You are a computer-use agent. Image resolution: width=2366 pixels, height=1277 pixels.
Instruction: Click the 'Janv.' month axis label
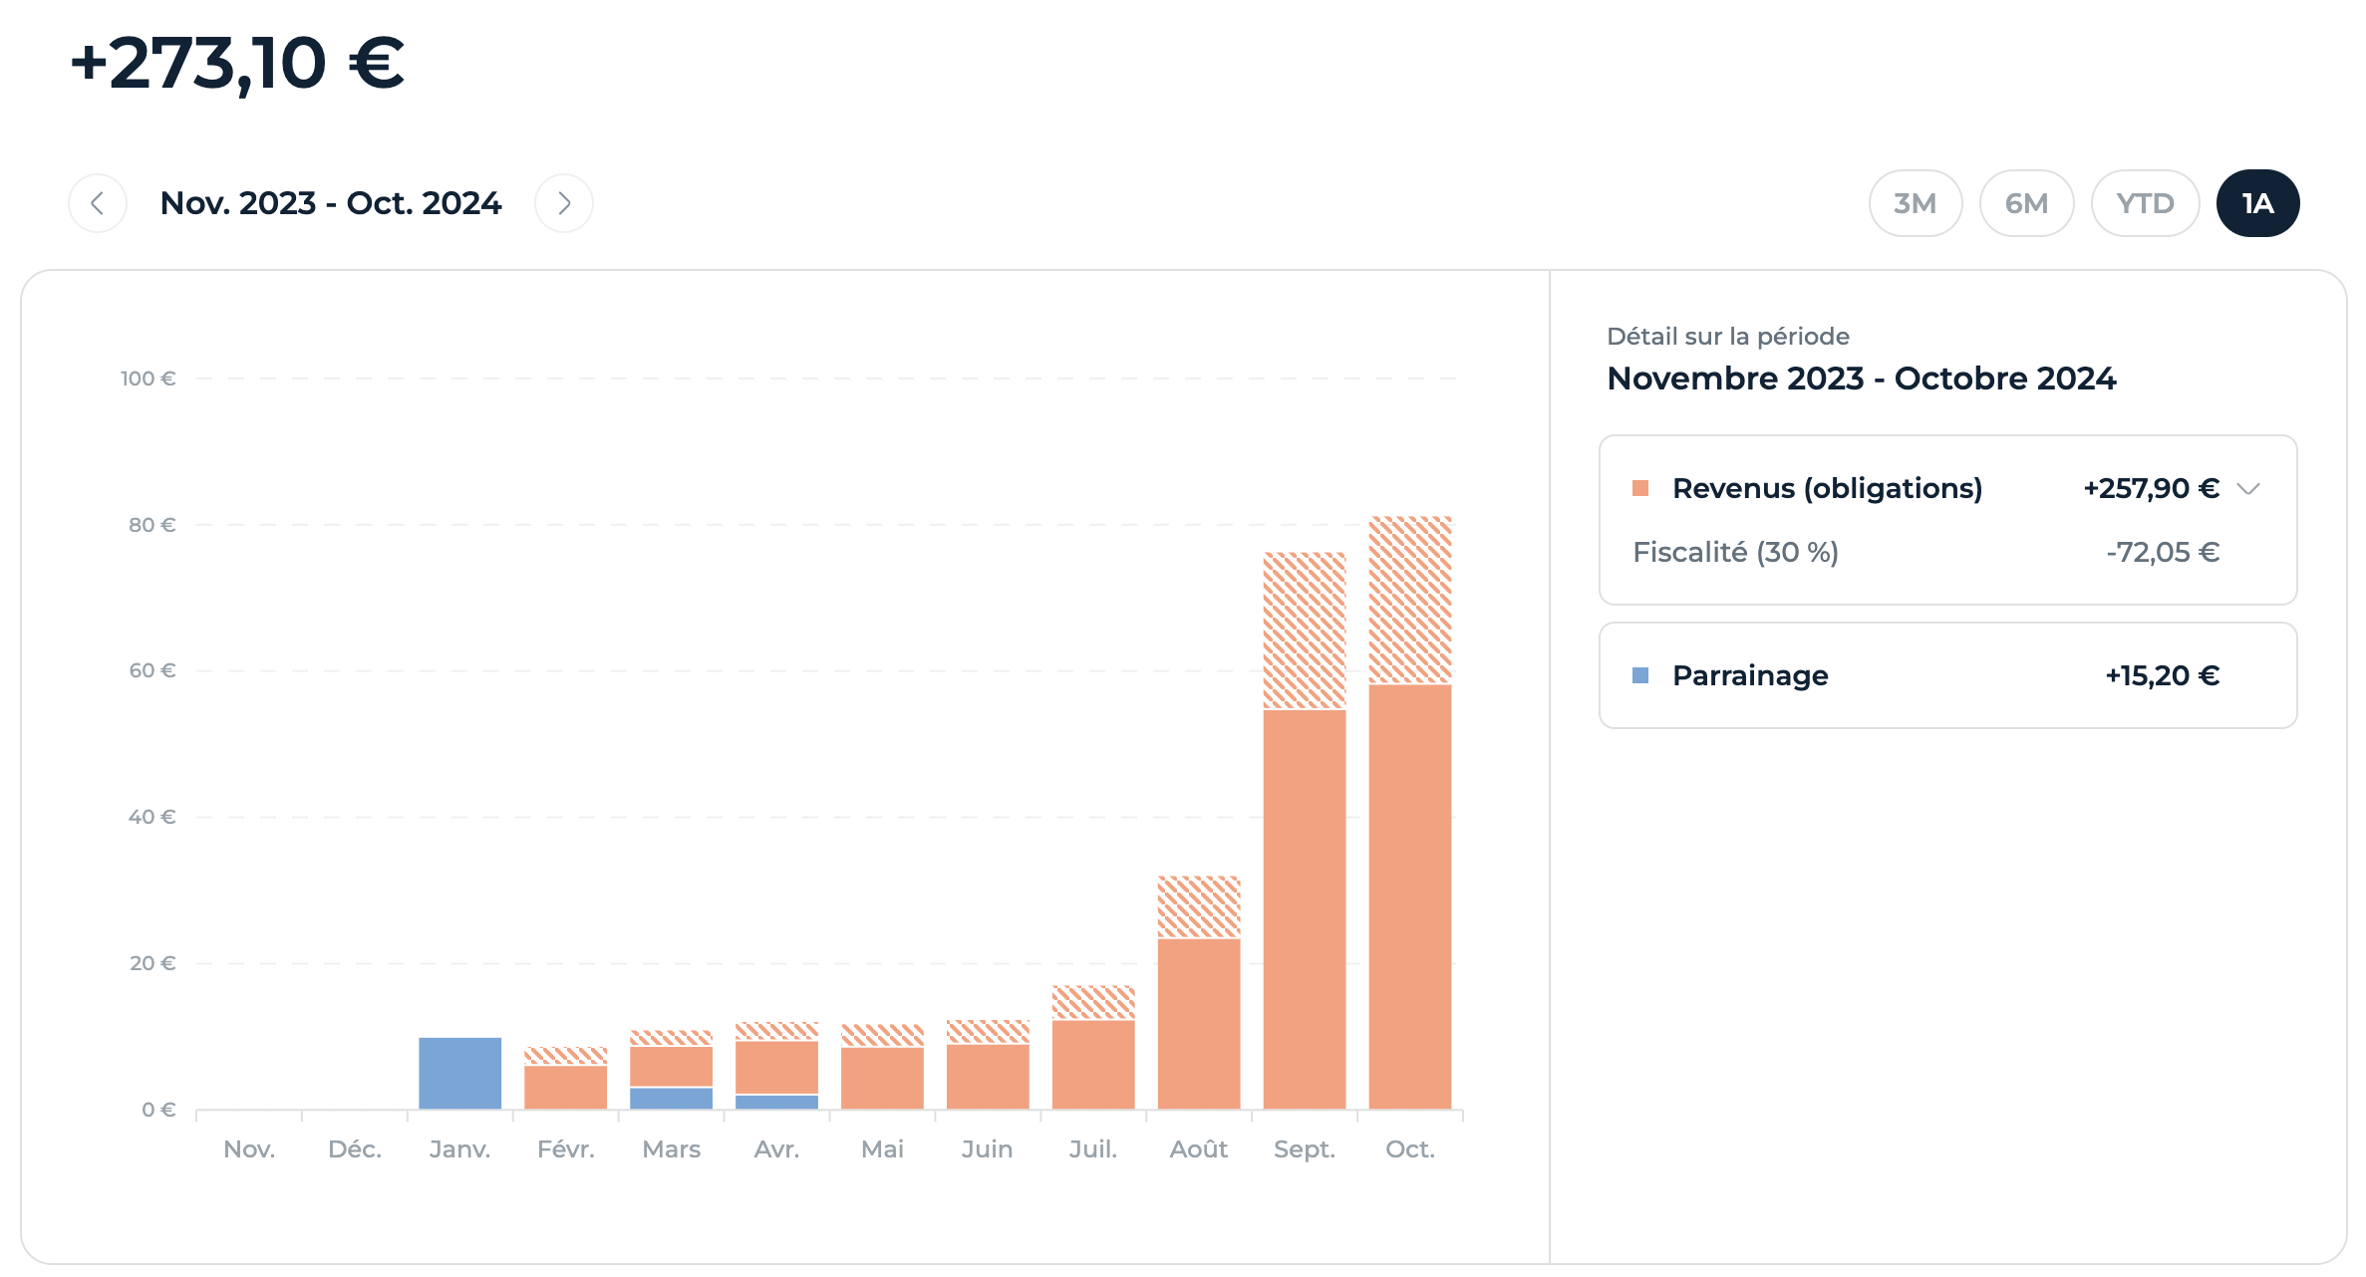pyautogui.click(x=459, y=1149)
